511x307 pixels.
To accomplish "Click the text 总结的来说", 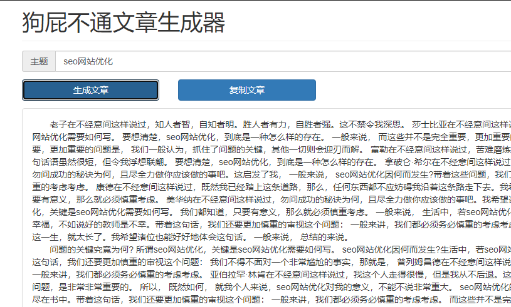I will (322, 237).
